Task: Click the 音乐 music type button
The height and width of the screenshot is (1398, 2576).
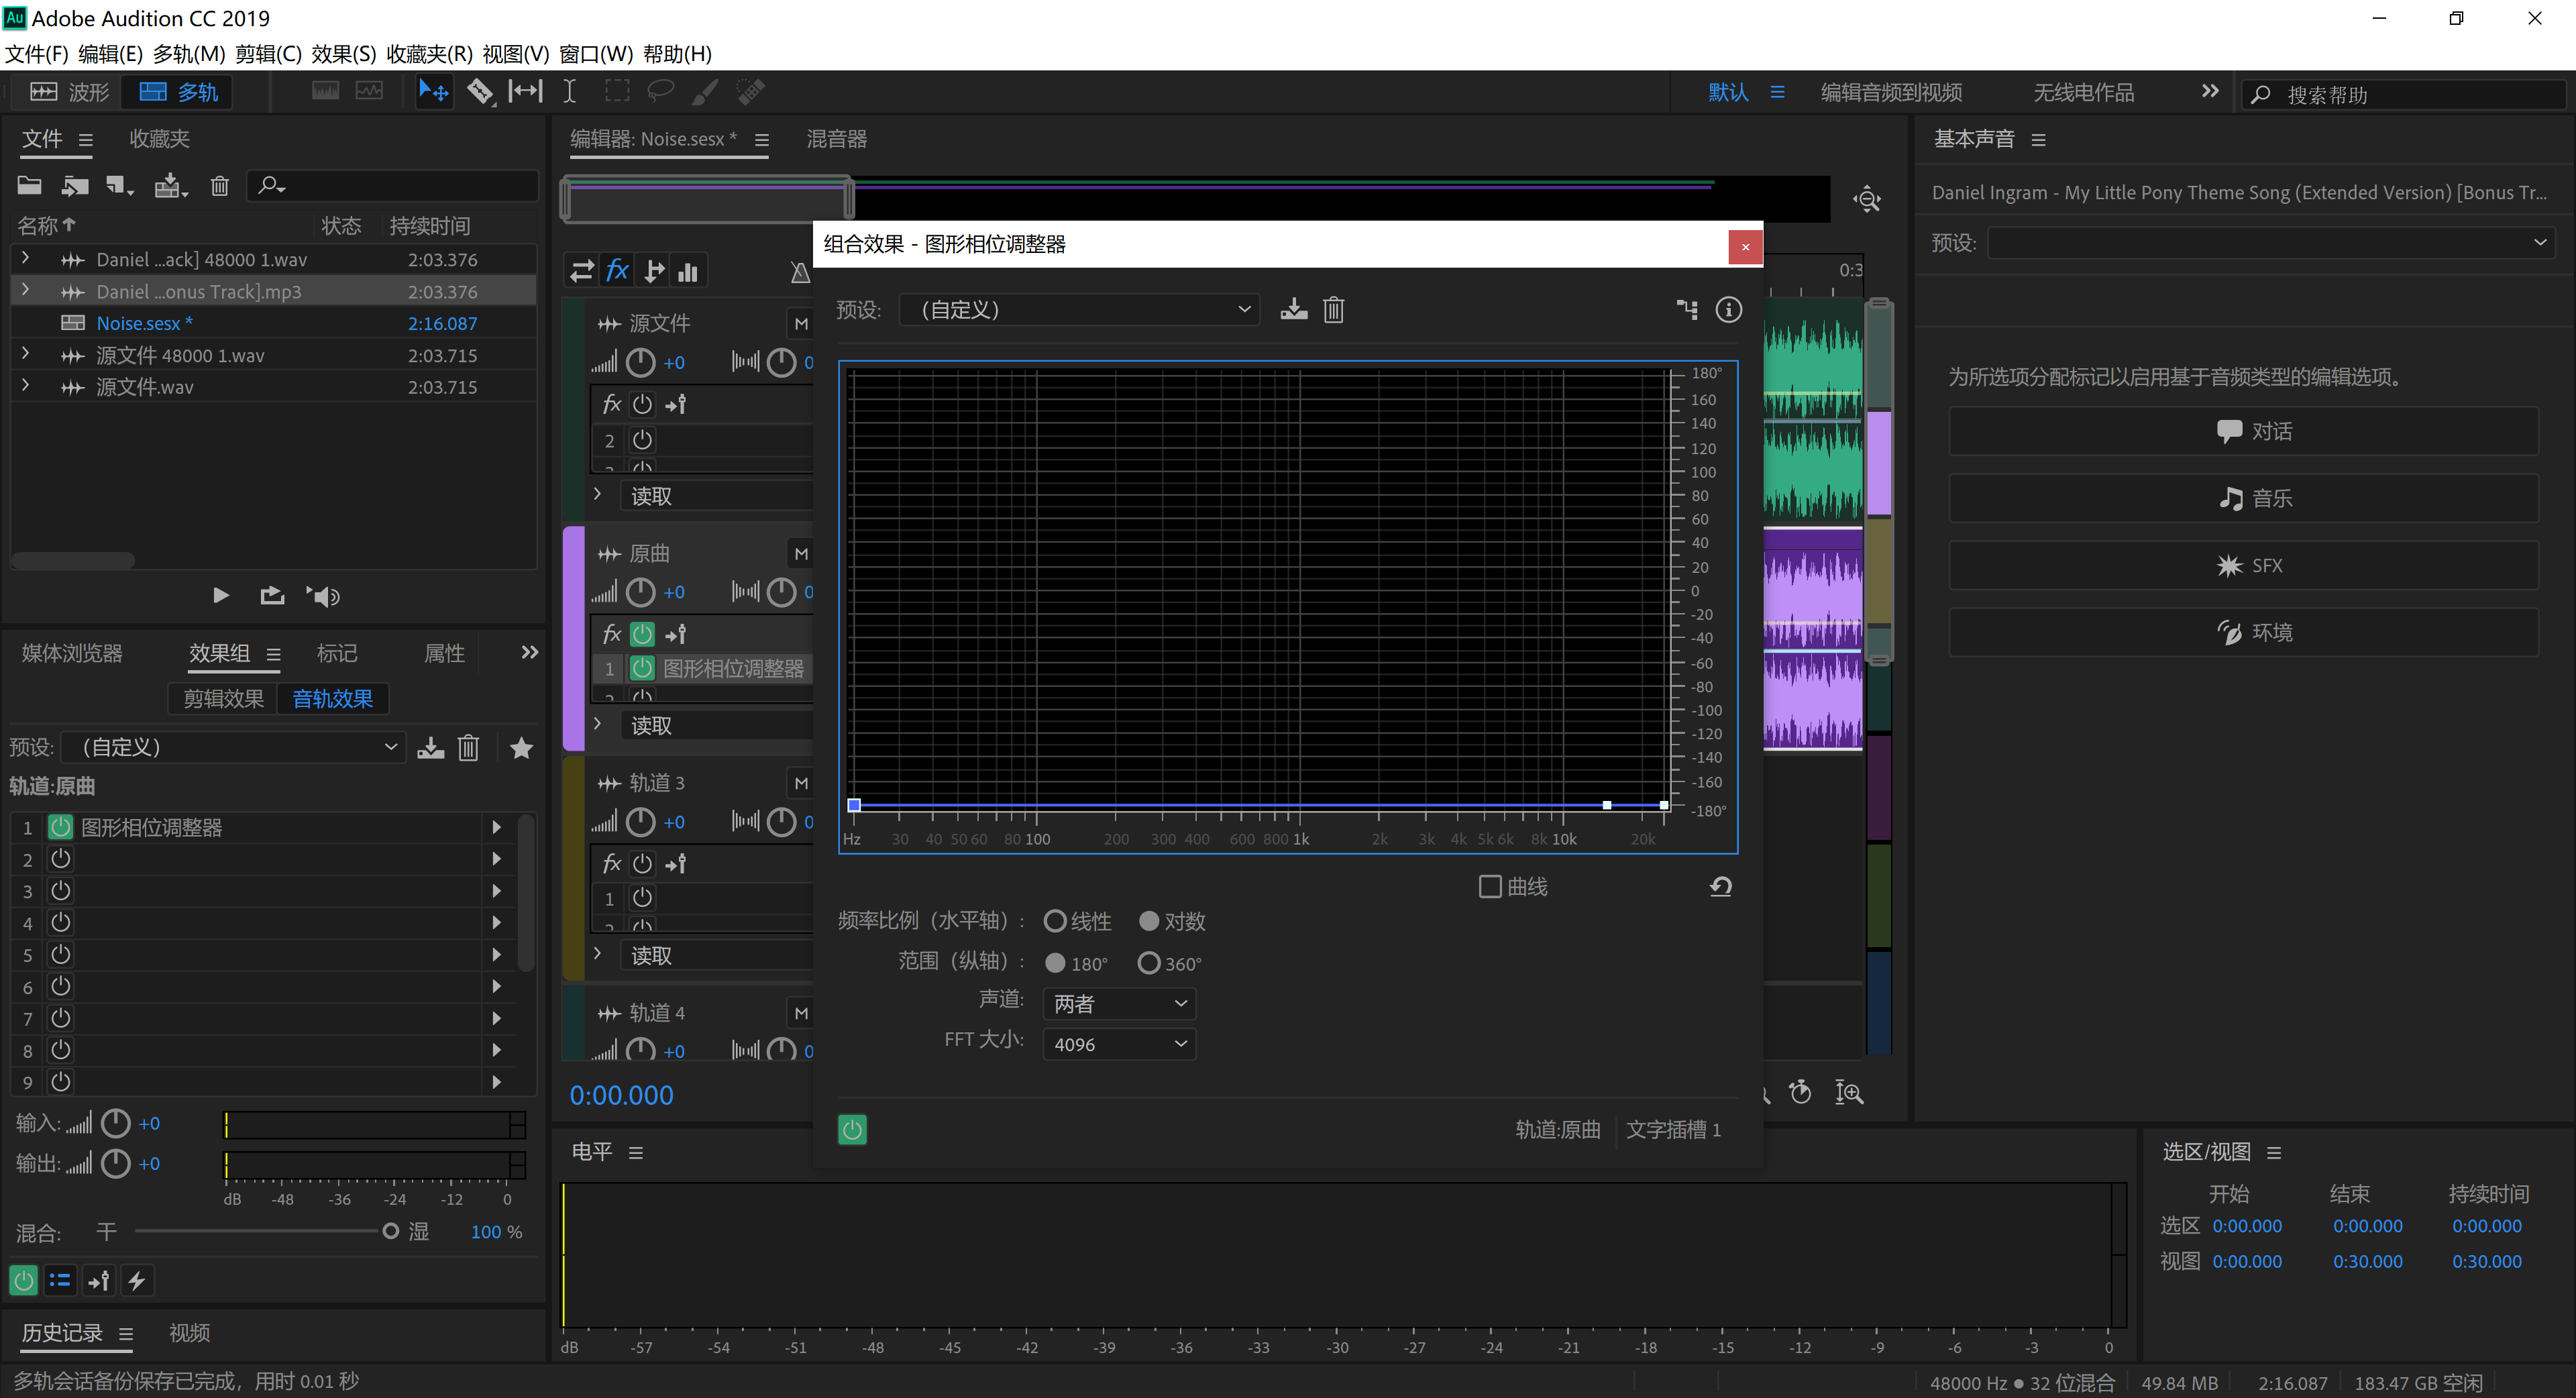Action: [x=2243, y=498]
